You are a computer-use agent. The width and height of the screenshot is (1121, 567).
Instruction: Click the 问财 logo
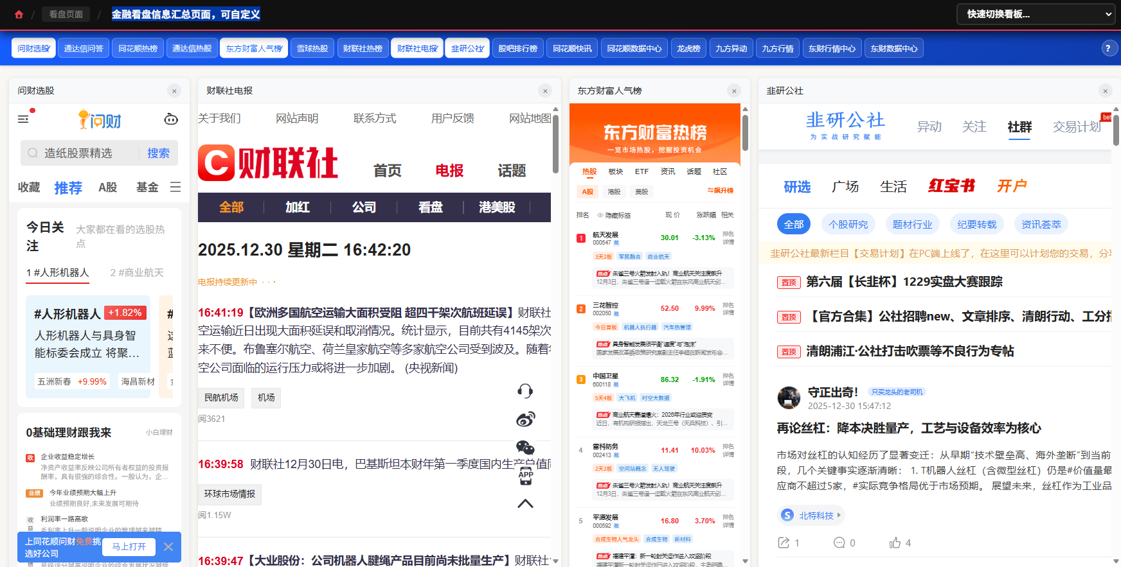100,119
